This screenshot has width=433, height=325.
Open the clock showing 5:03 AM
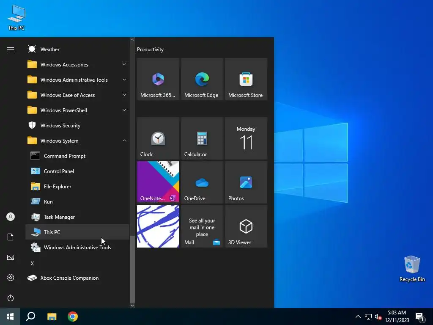coord(397,317)
